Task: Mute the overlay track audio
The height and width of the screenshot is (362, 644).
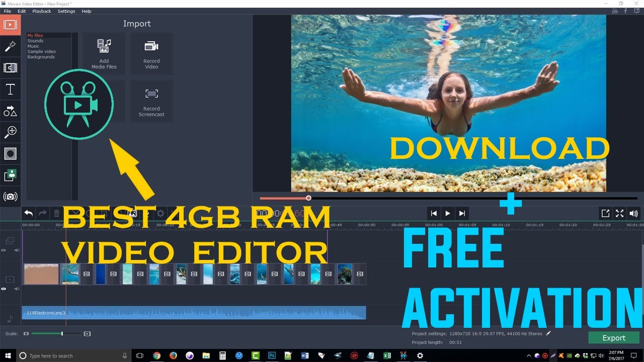Action: [x=17, y=250]
